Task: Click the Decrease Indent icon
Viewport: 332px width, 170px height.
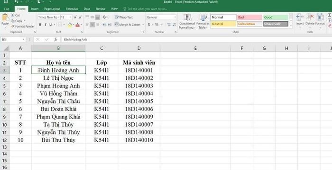Action: tap(104, 25)
